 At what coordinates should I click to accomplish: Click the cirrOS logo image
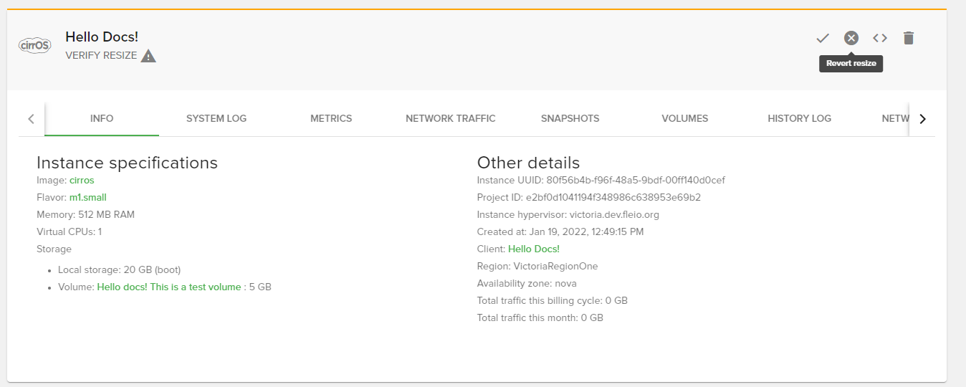[34, 45]
